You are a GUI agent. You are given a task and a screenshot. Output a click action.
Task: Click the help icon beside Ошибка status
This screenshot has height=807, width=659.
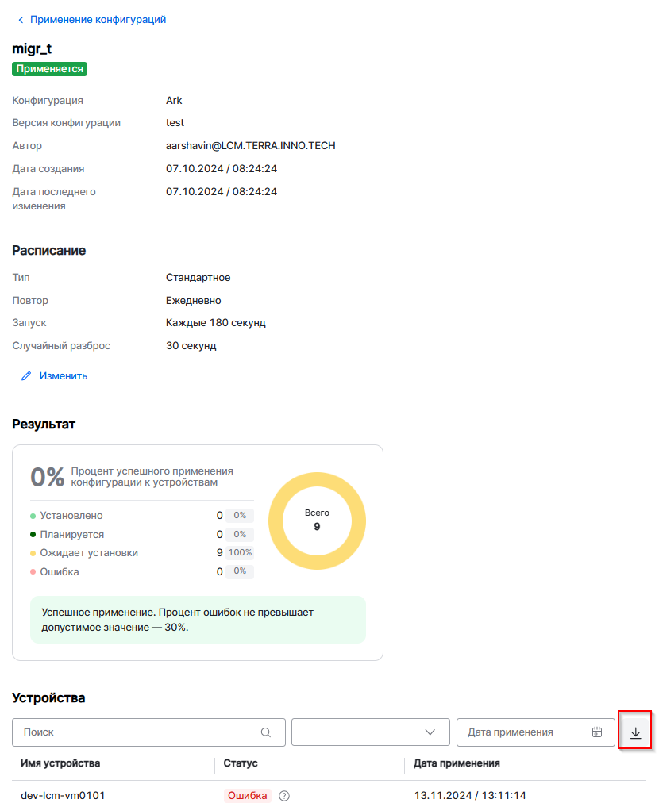click(284, 796)
